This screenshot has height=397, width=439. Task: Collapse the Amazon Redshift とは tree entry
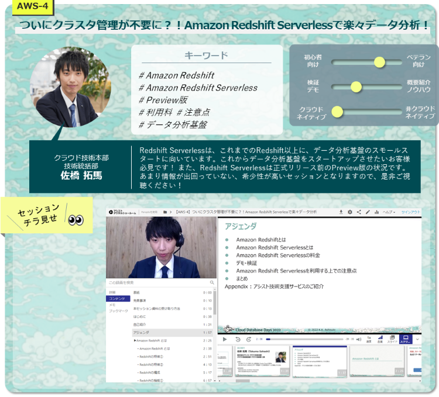click(x=135, y=340)
